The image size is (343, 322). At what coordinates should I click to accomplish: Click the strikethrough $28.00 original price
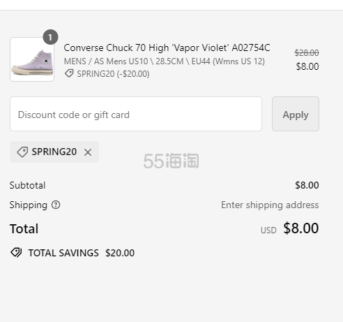tap(307, 53)
